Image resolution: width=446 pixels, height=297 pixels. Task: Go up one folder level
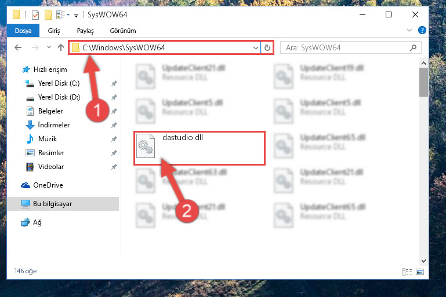pos(60,47)
